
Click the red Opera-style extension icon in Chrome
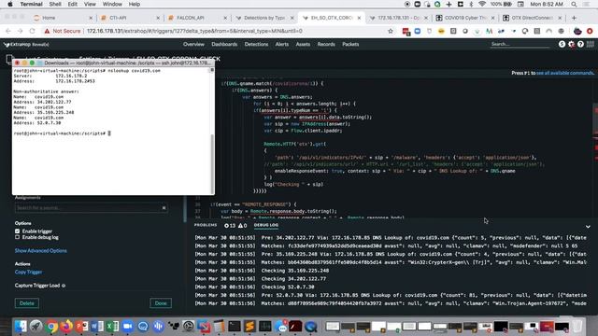[590, 31]
